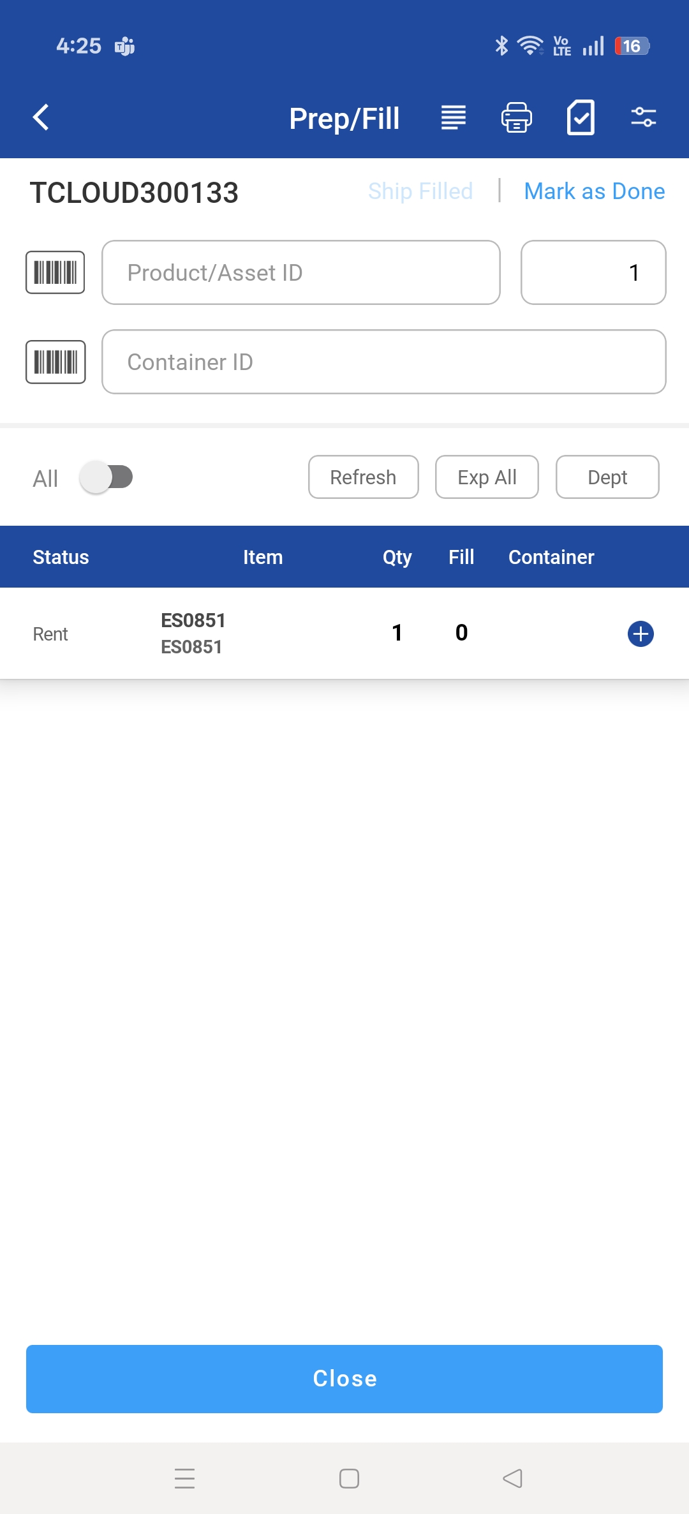Tap the Android home navigation button

pos(349,1478)
